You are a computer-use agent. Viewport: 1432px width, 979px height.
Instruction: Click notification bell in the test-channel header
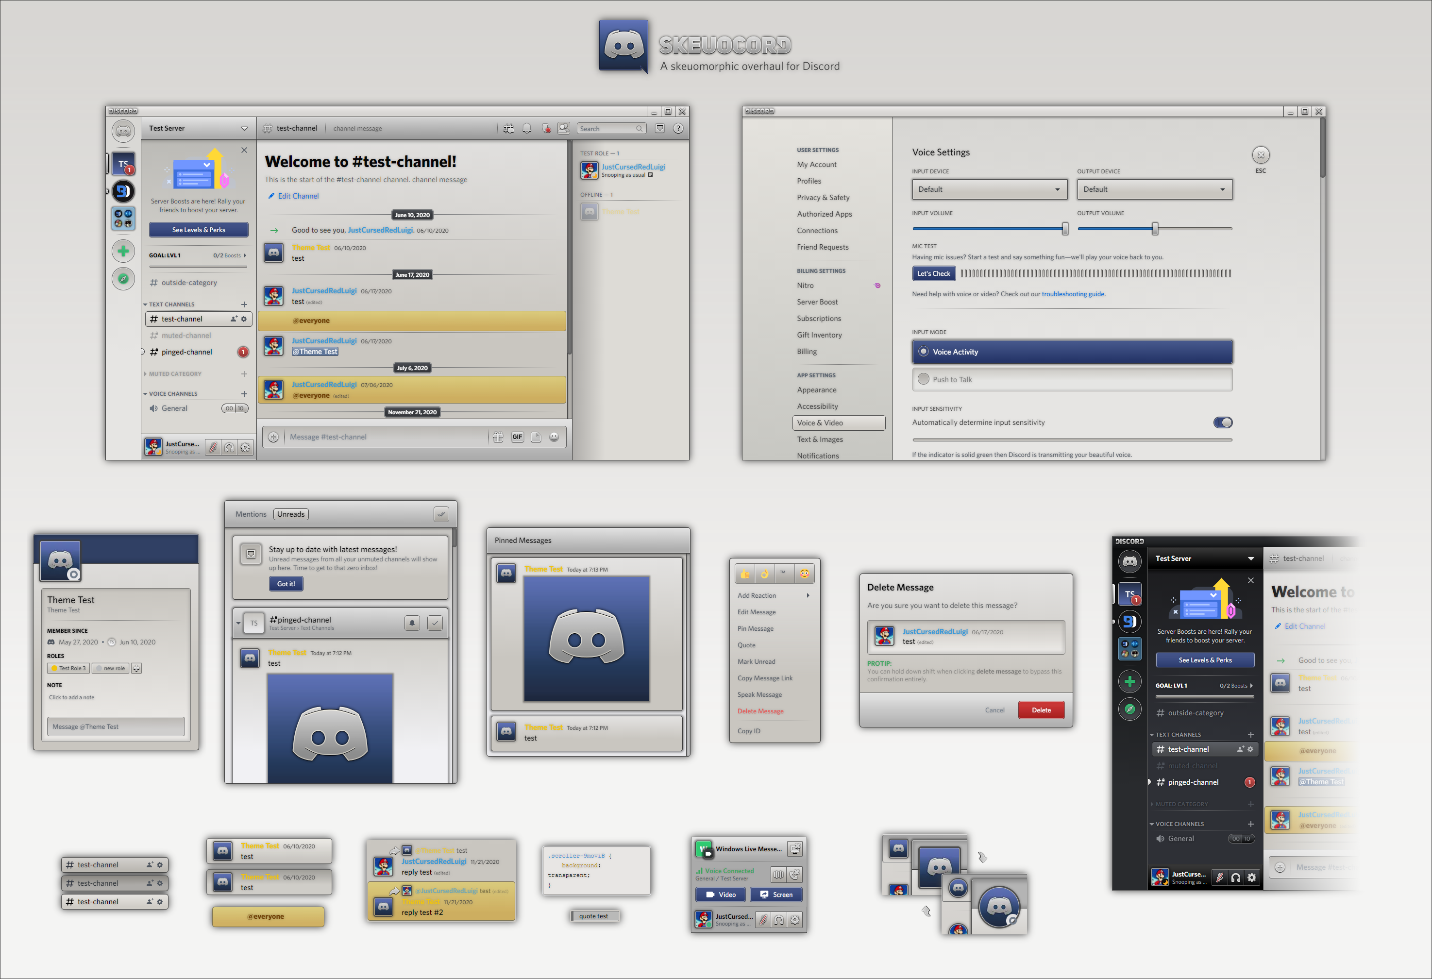point(527,128)
